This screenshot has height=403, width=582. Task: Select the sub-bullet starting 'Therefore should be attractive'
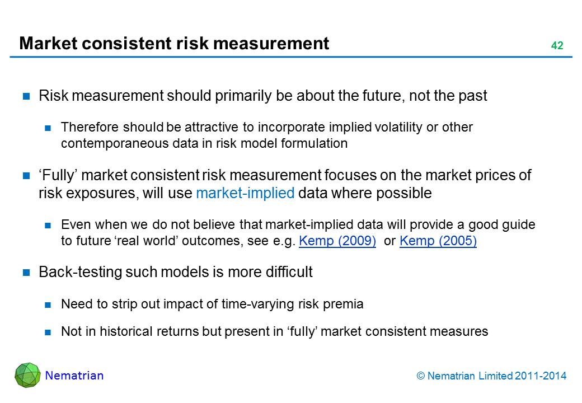pyautogui.click(x=266, y=135)
